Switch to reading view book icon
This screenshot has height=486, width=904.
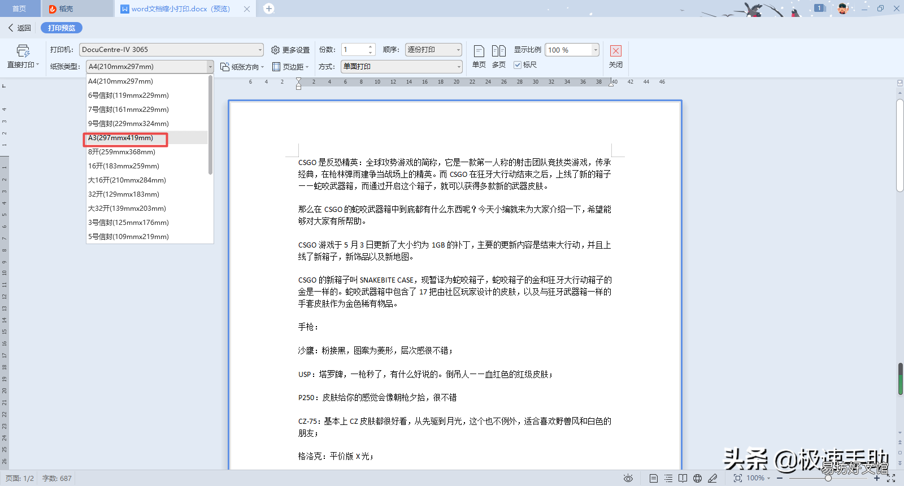click(x=683, y=478)
